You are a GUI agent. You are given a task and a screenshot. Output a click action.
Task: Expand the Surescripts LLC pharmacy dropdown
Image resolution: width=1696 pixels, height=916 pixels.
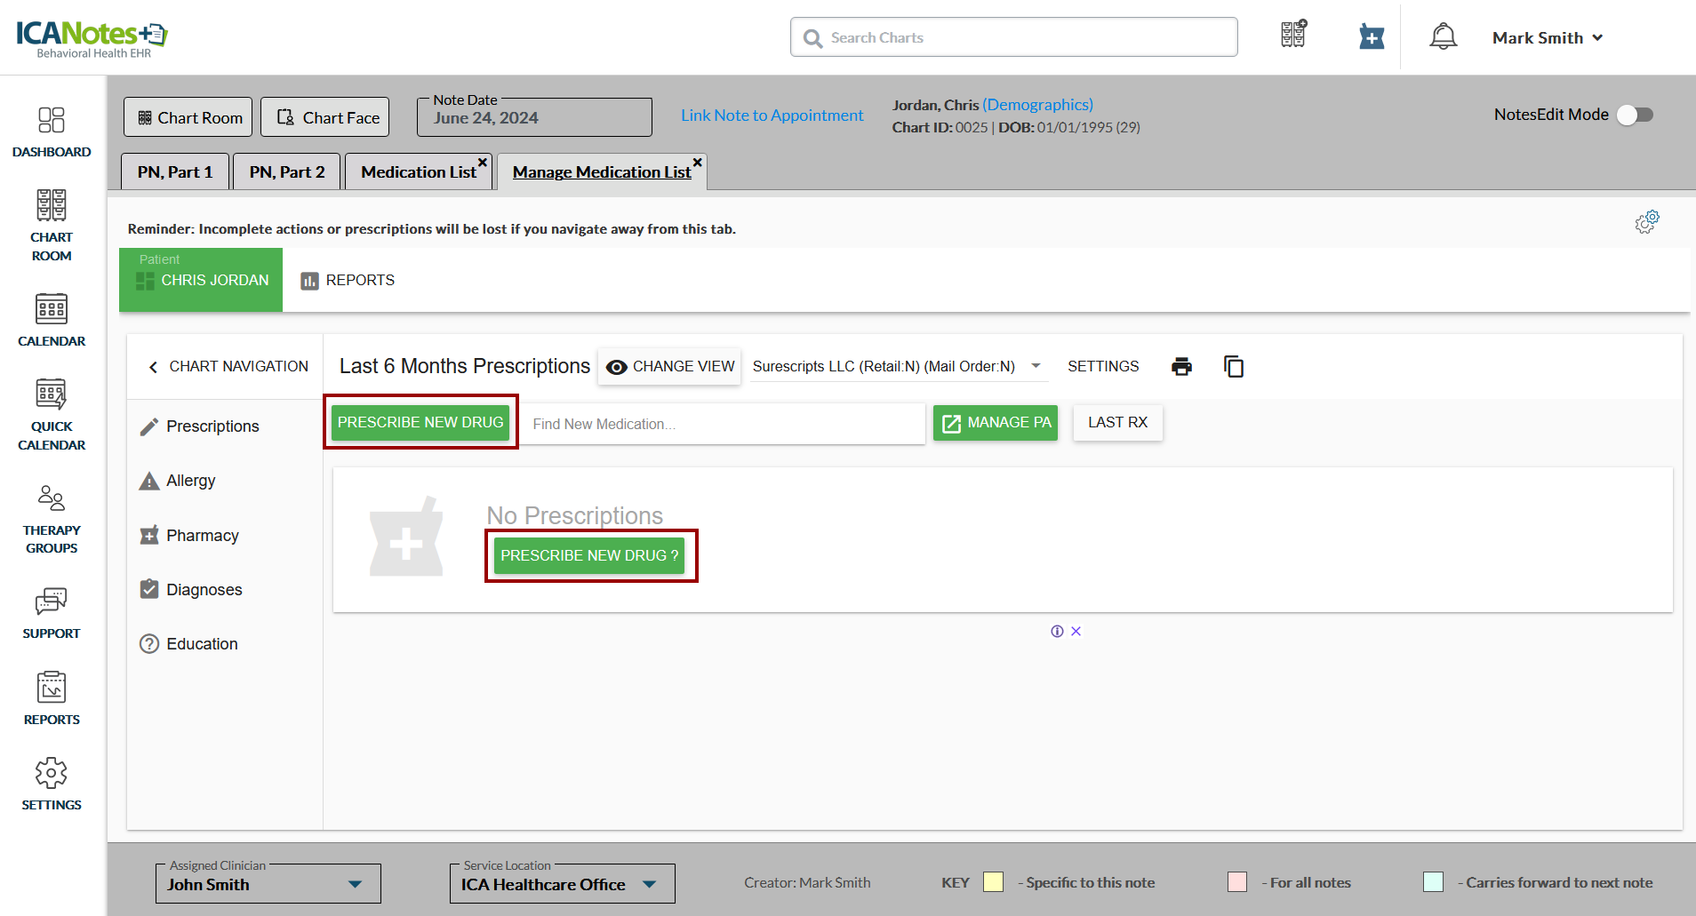pyautogui.click(x=1036, y=366)
